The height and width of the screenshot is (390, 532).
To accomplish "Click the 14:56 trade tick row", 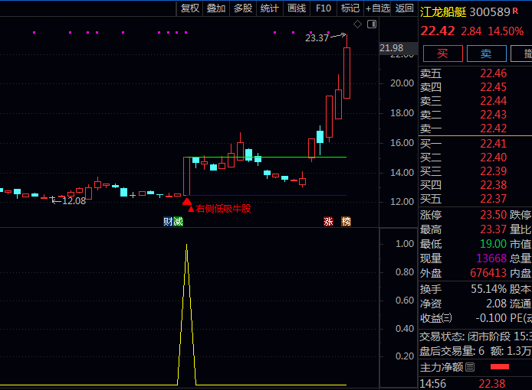I will 475,384.
